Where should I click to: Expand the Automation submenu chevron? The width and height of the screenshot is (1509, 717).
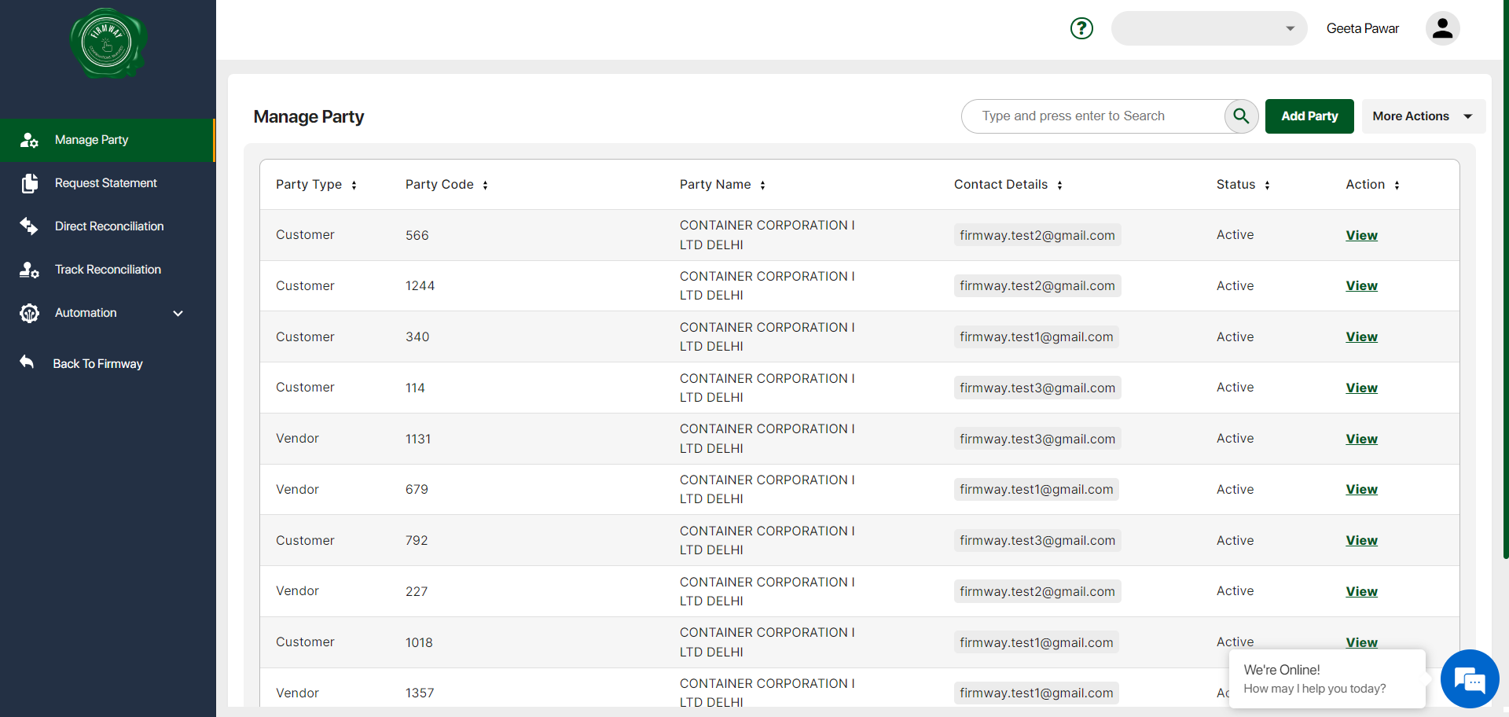click(178, 313)
